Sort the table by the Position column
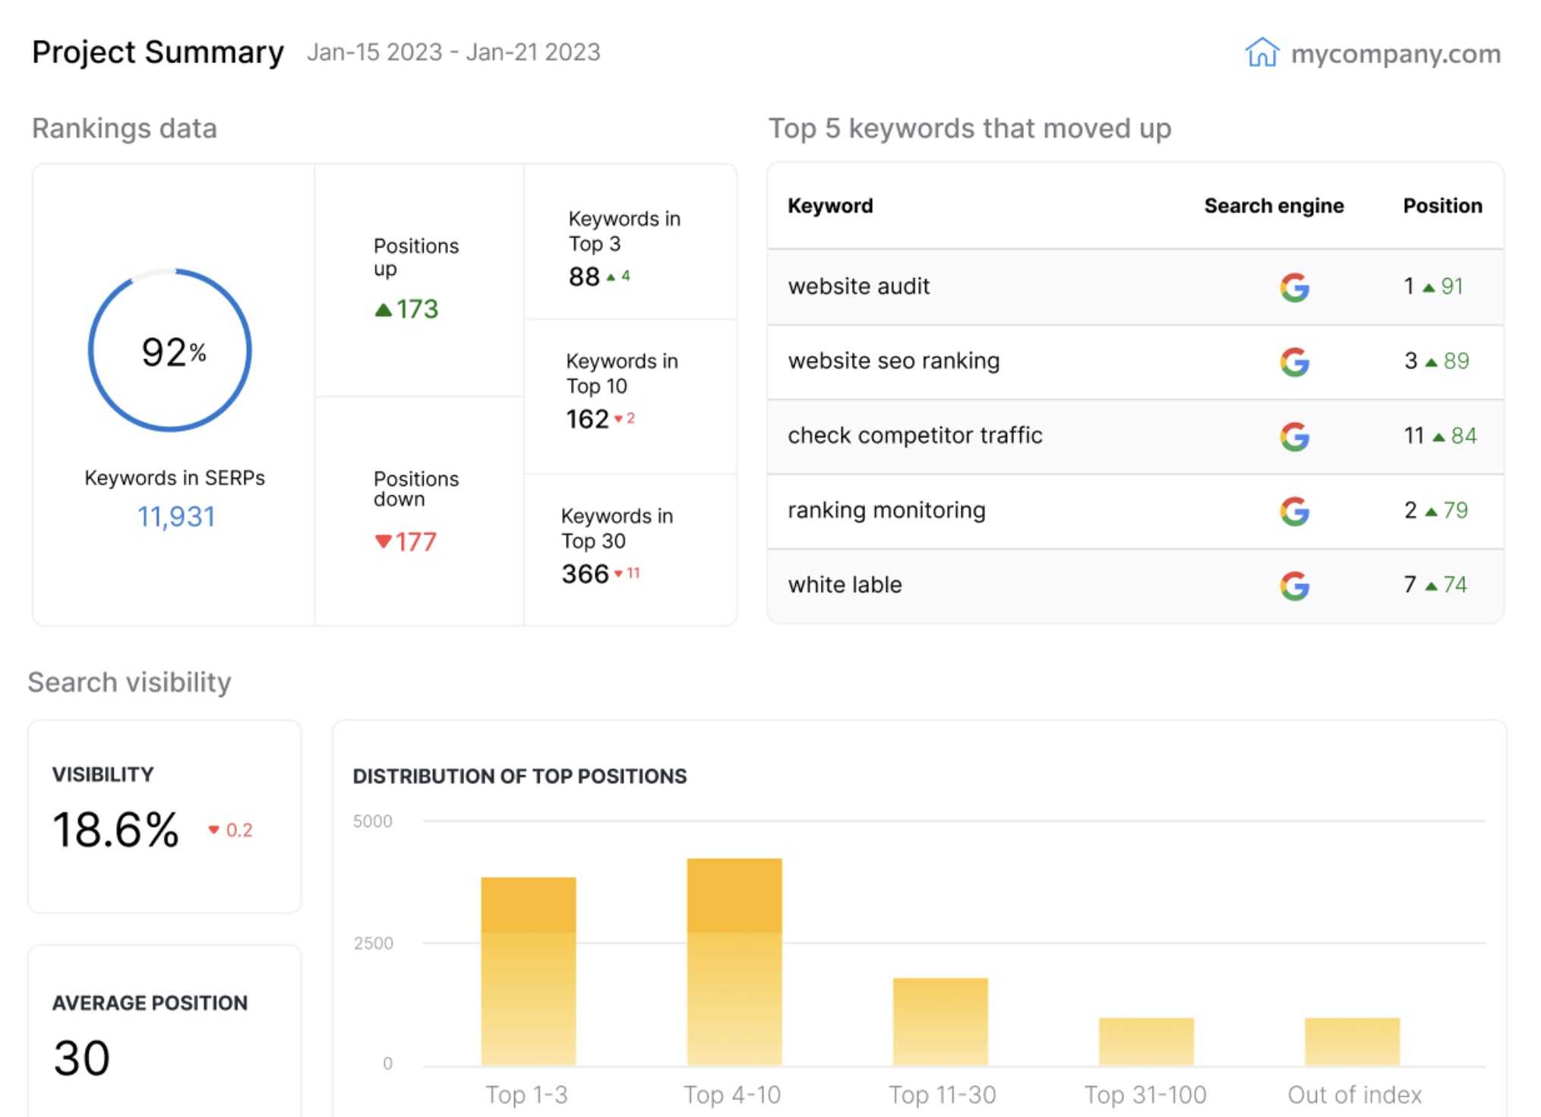Image resolution: width=1541 pixels, height=1117 pixels. click(x=1442, y=206)
